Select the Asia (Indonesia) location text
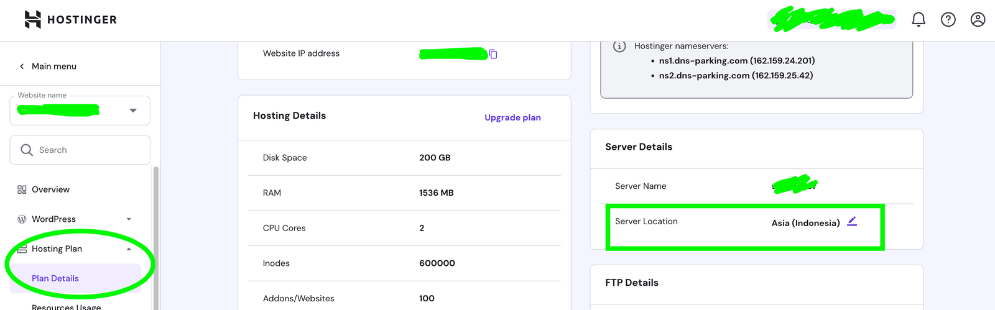This screenshot has height=310, width=995. point(805,223)
